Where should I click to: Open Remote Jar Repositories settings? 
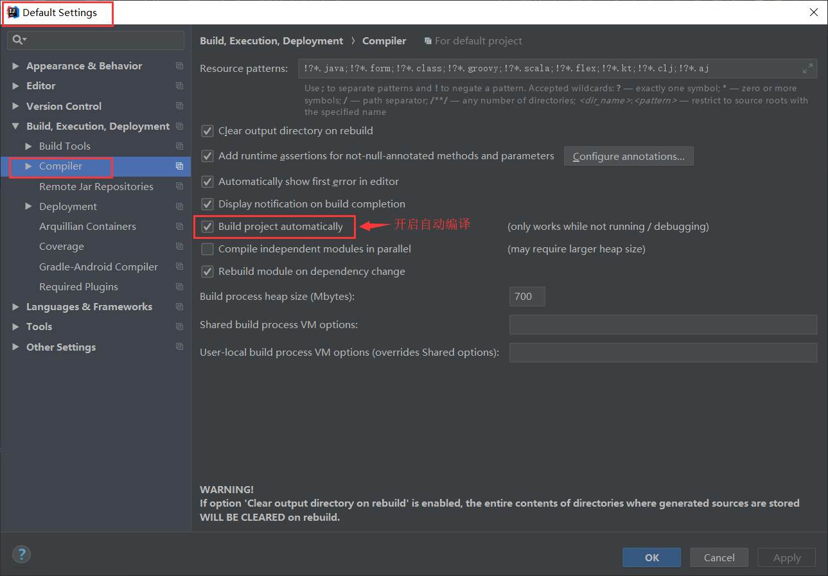pyautogui.click(x=96, y=187)
